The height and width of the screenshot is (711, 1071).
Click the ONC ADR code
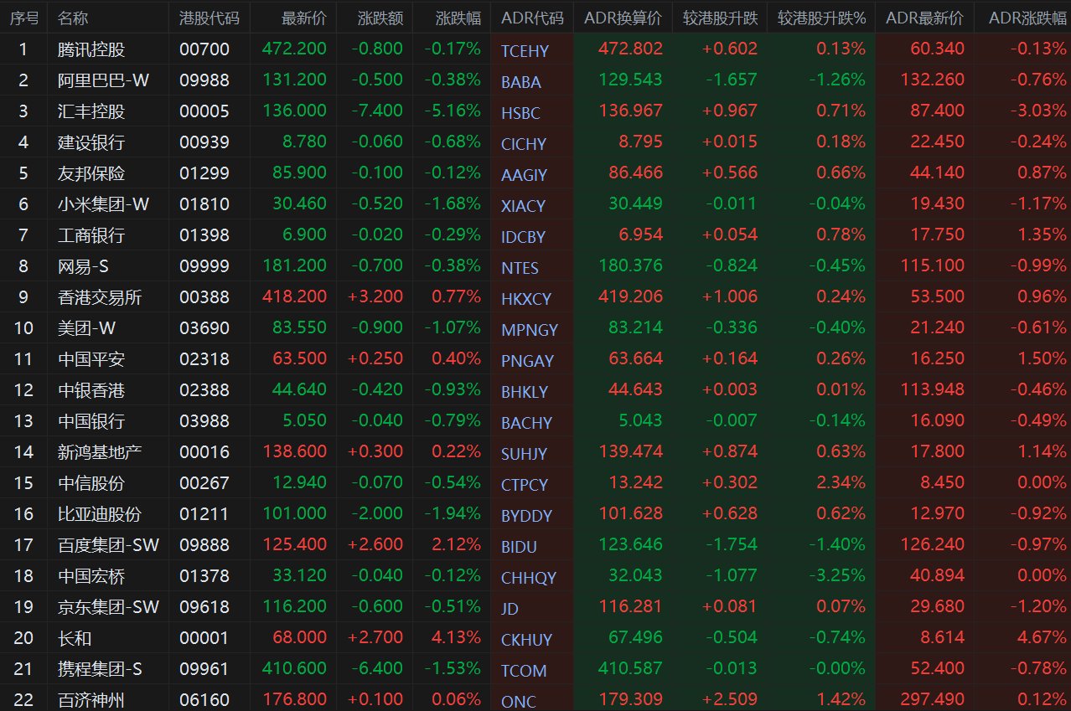[519, 702]
